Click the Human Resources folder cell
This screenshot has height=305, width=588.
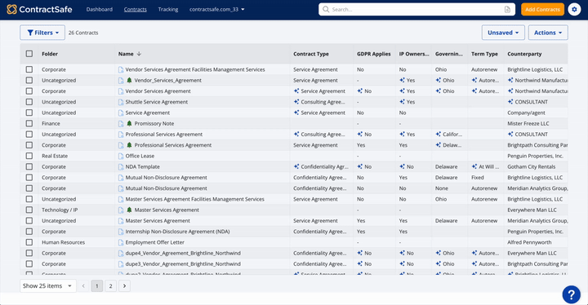64,242
